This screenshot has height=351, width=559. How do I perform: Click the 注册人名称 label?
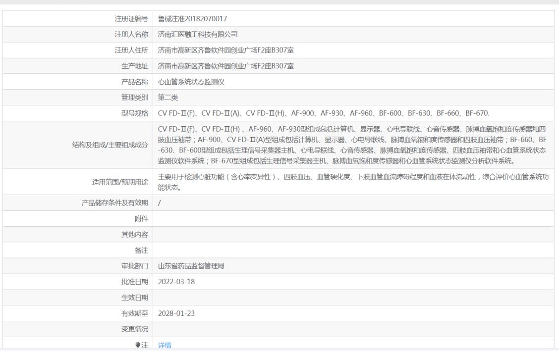(131, 34)
